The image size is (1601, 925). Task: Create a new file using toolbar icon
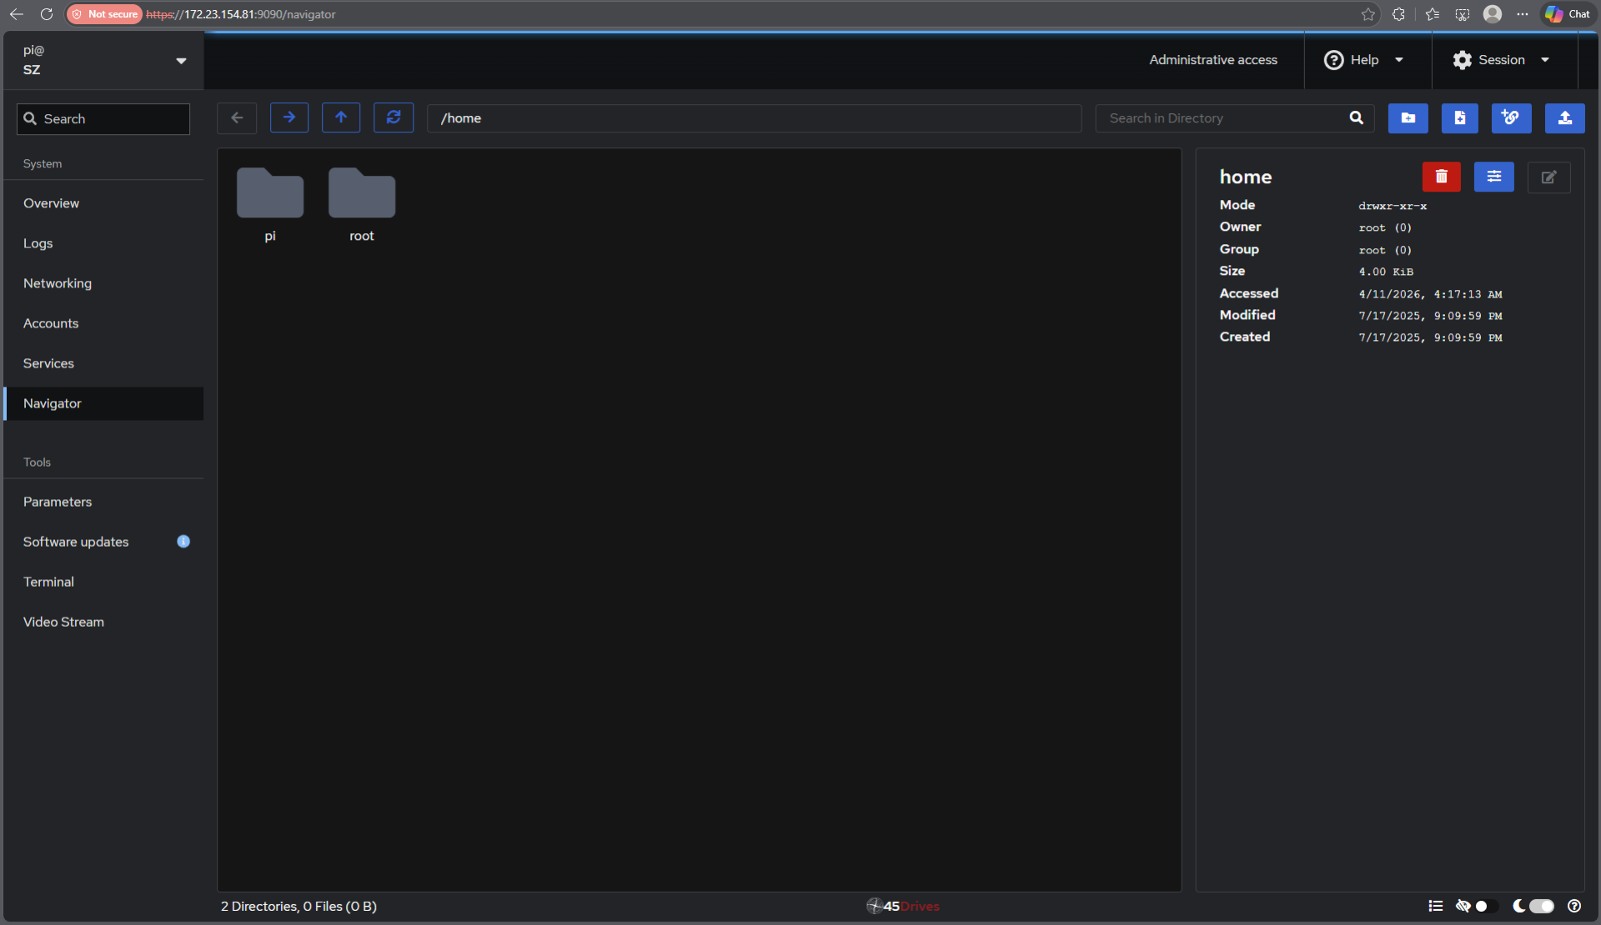coord(1459,117)
